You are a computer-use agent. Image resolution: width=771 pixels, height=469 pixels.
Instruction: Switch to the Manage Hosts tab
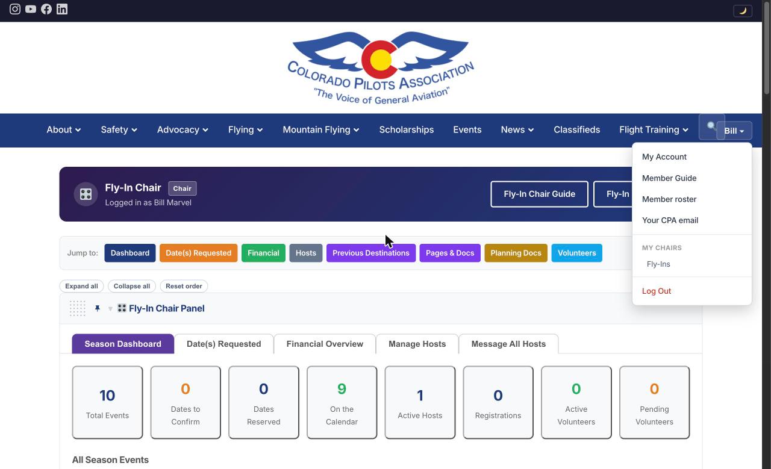click(417, 344)
